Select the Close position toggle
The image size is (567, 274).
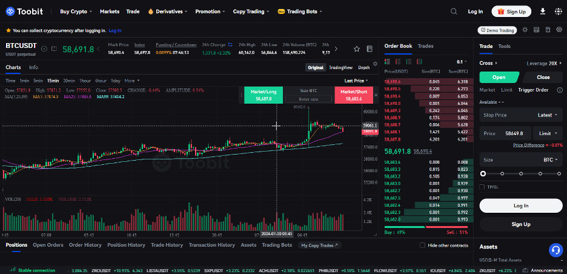543,77
